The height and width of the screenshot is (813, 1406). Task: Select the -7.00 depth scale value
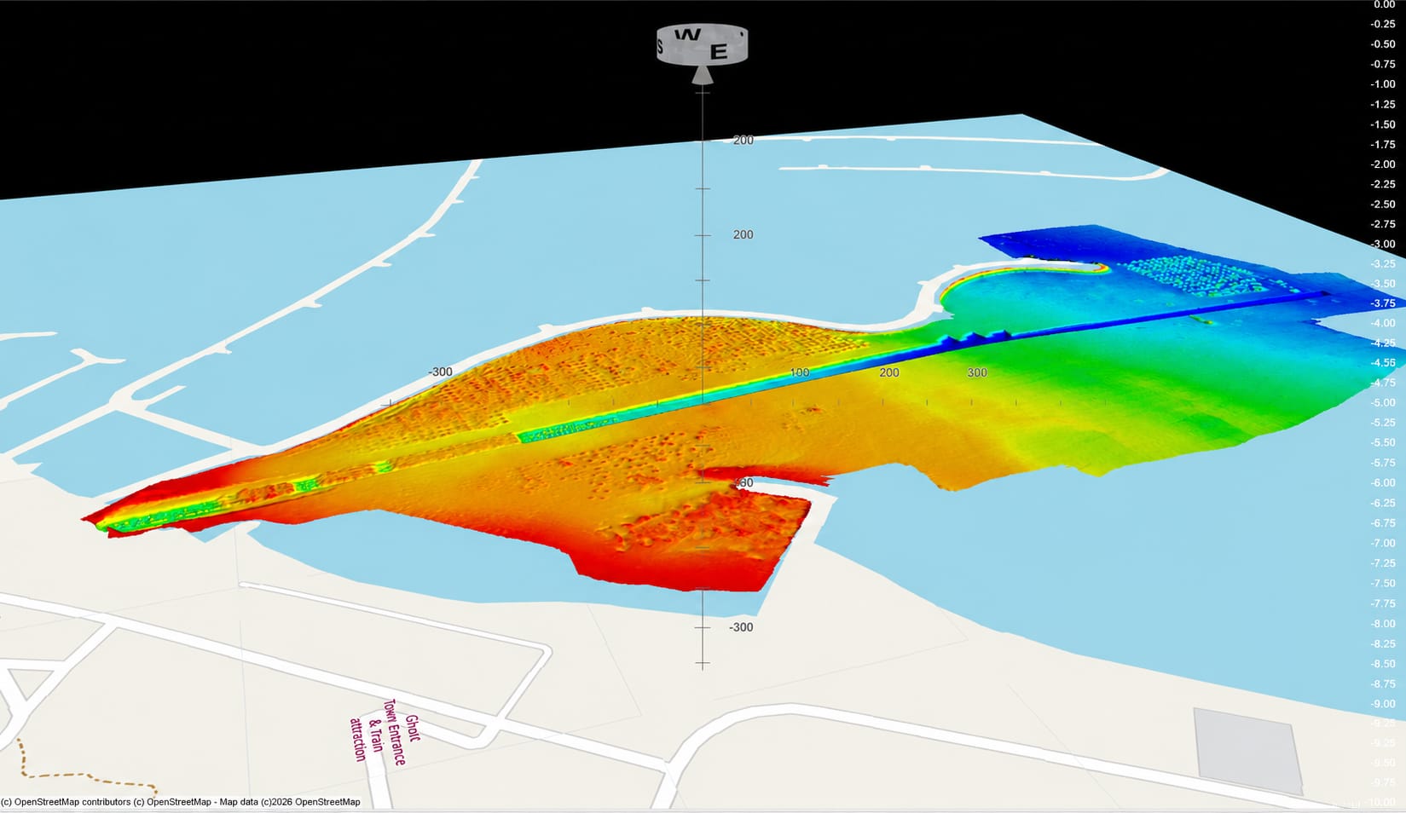click(x=1382, y=543)
